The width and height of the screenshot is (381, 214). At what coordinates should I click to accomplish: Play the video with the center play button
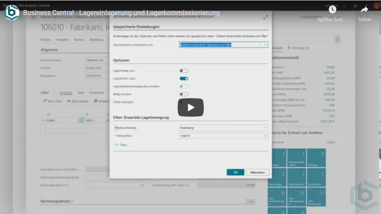click(190, 107)
